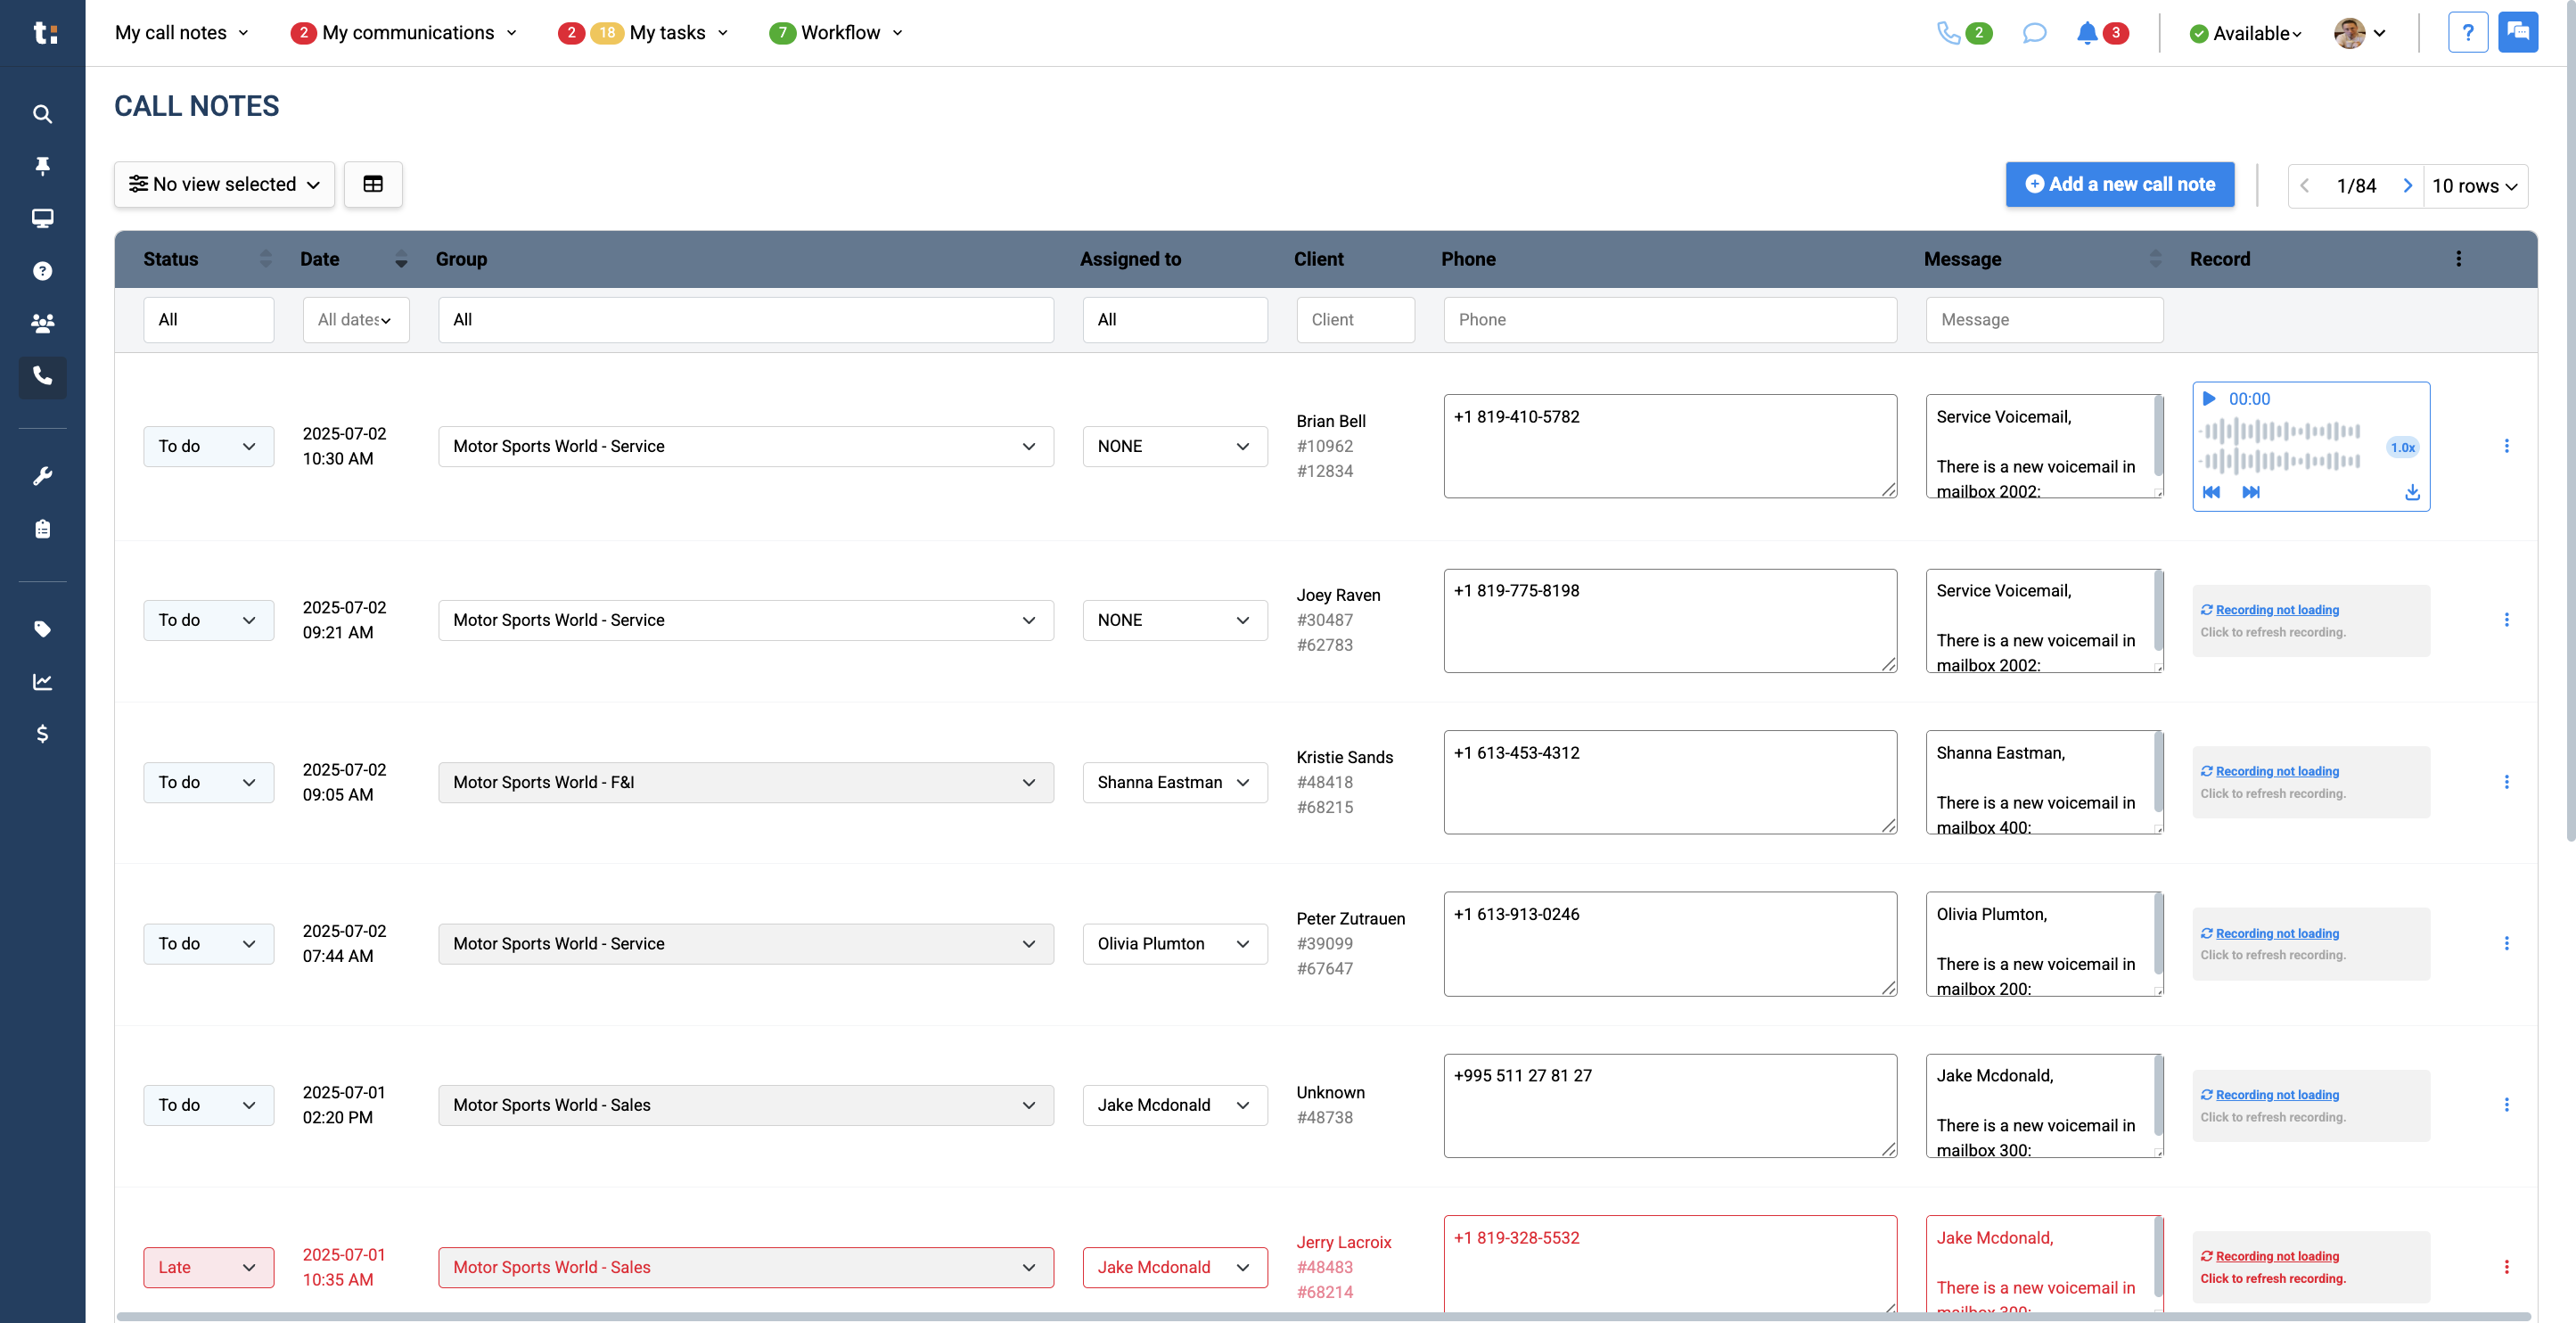Click the table layout view icon

tap(373, 184)
